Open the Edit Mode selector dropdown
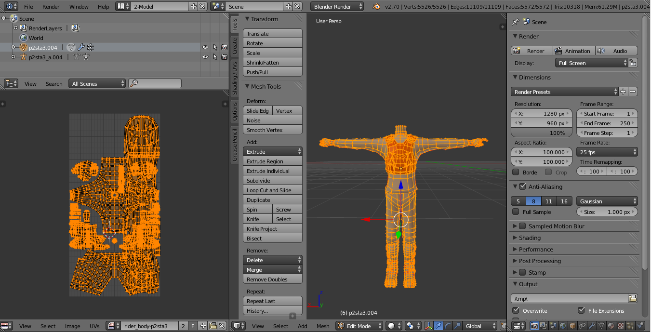651x332 pixels. (x=359, y=326)
